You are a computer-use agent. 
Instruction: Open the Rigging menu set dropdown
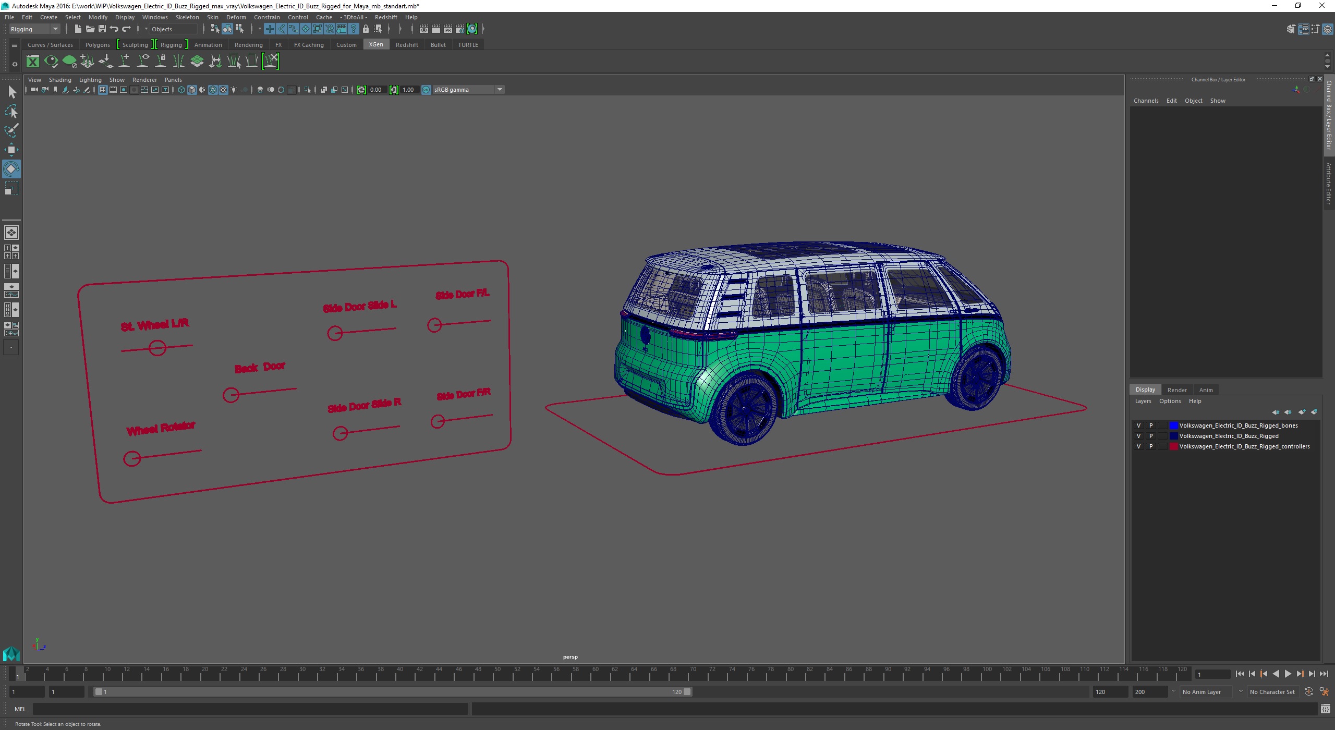tap(34, 29)
